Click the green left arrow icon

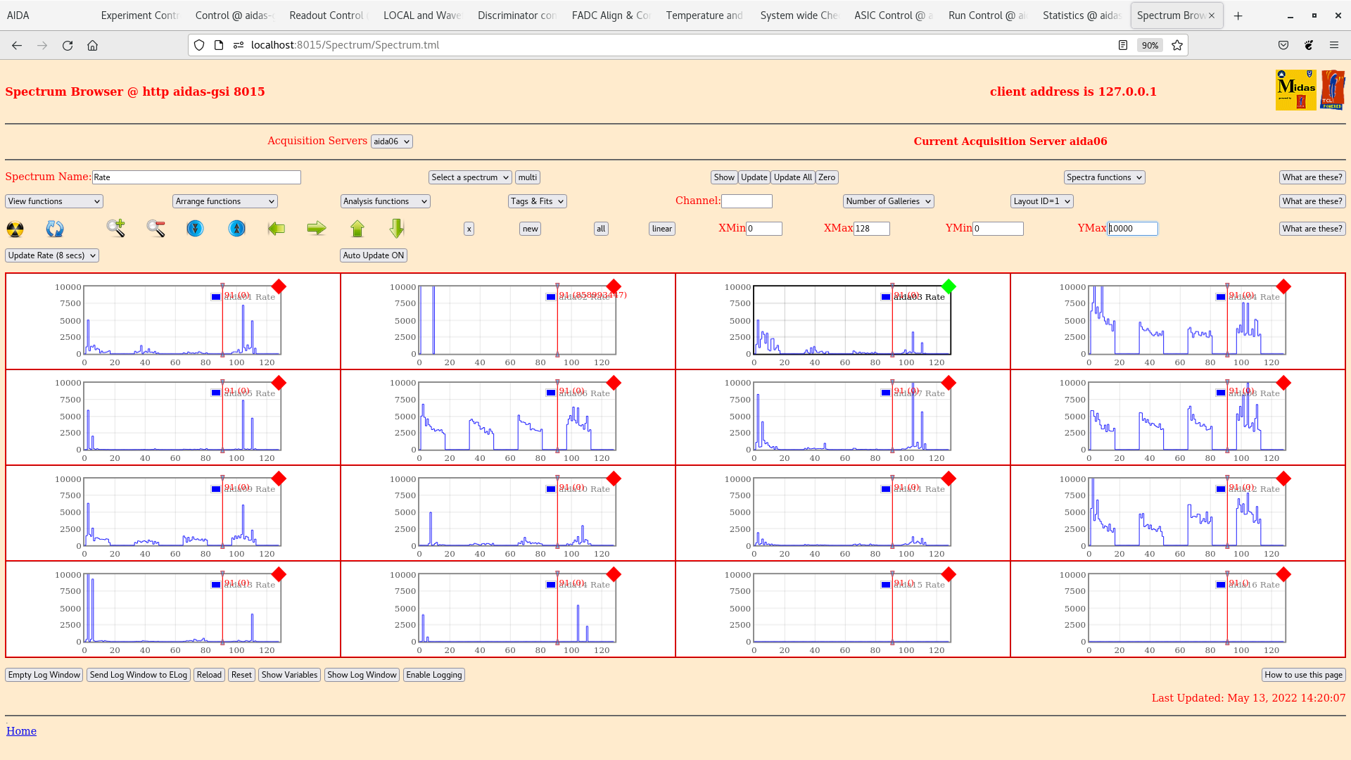(x=277, y=229)
